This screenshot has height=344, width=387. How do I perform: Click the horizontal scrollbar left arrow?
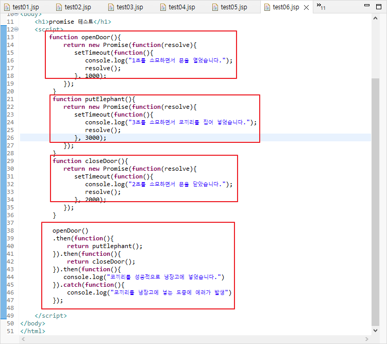coord(23,339)
